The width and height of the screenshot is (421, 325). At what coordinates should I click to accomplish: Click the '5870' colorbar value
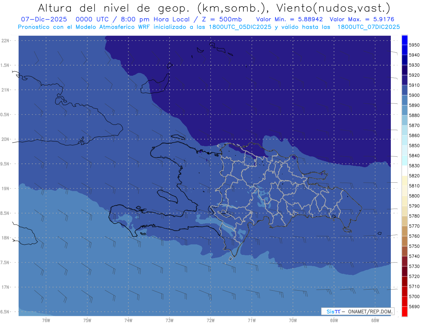click(414, 126)
